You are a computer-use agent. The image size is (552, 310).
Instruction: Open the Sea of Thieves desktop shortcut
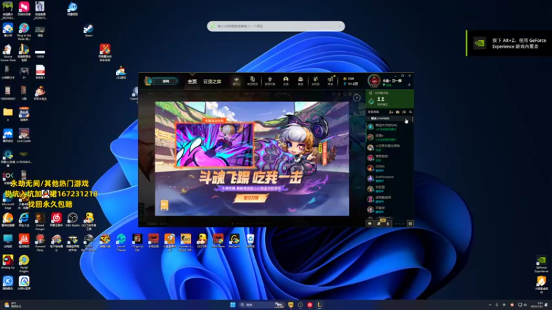point(121,242)
